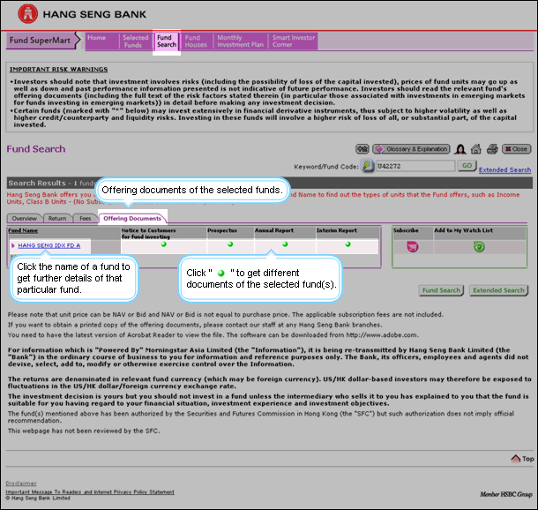
Task: Open the Monthly Investment Plan menu
Action: tap(240, 41)
